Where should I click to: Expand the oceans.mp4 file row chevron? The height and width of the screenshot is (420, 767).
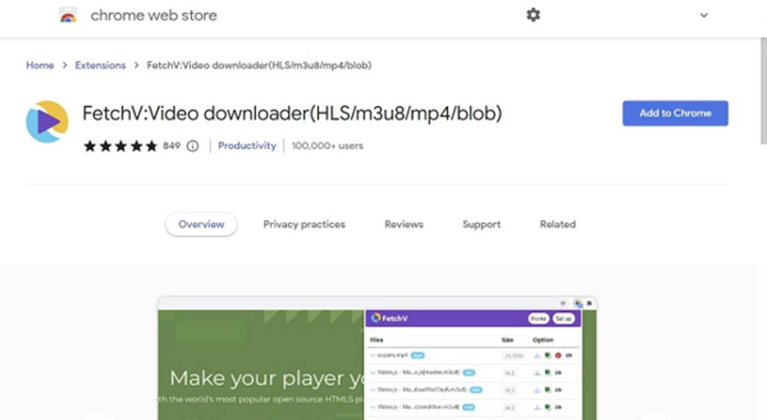click(373, 355)
